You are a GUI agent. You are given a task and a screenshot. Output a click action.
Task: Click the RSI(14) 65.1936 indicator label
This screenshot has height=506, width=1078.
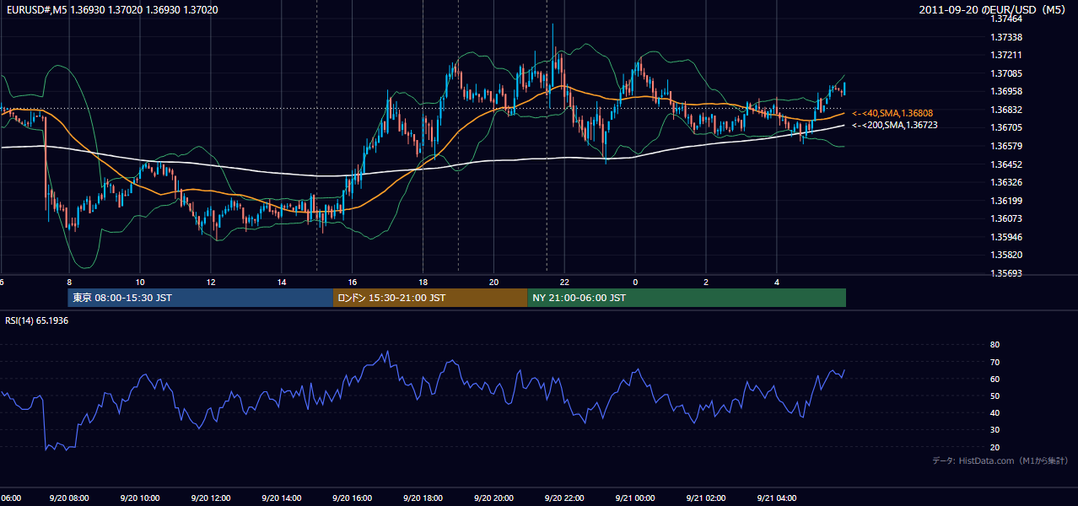point(37,320)
